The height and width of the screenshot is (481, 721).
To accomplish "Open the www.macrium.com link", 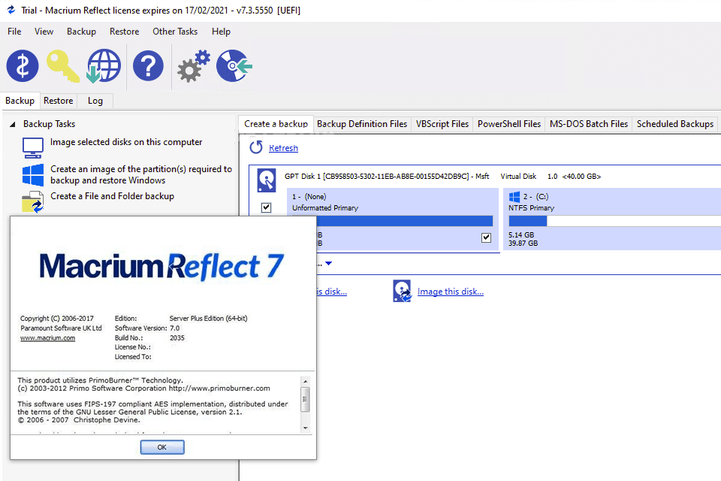I will tap(48, 338).
